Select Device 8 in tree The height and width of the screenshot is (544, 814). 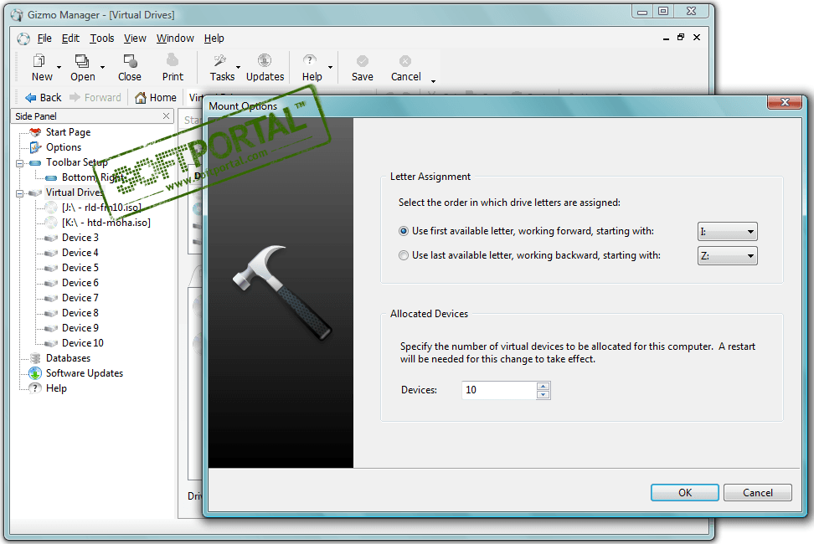click(x=80, y=313)
